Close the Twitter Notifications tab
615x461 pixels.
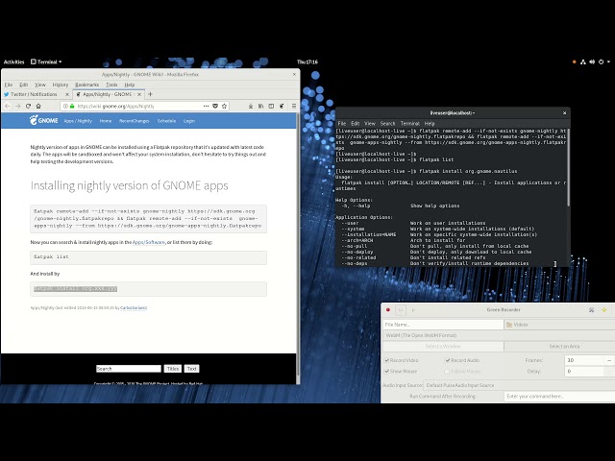67,94
